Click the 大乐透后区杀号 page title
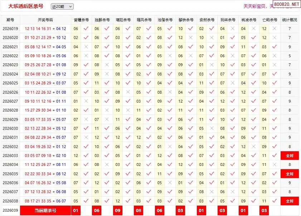Screen dimensions: 301x216 (26, 6)
